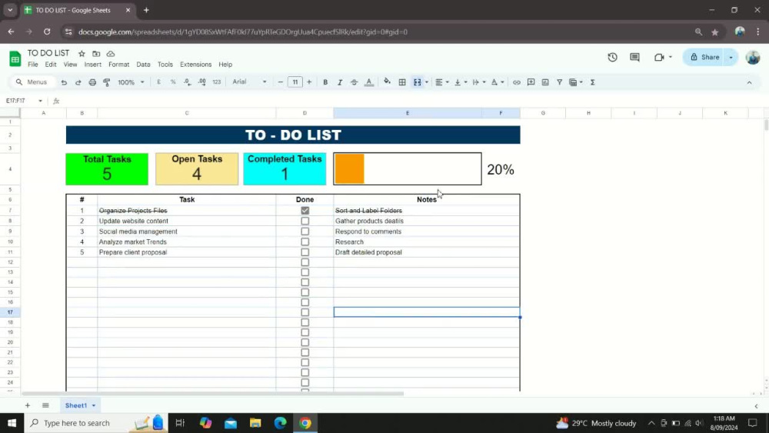Tick the Done checkbox in row 17

305,312
